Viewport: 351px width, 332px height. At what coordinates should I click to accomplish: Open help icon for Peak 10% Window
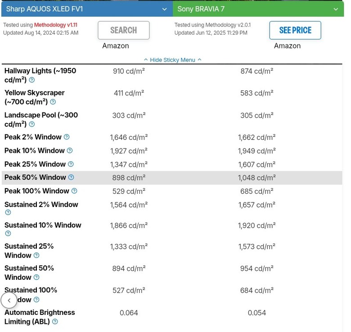coord(70,151)
